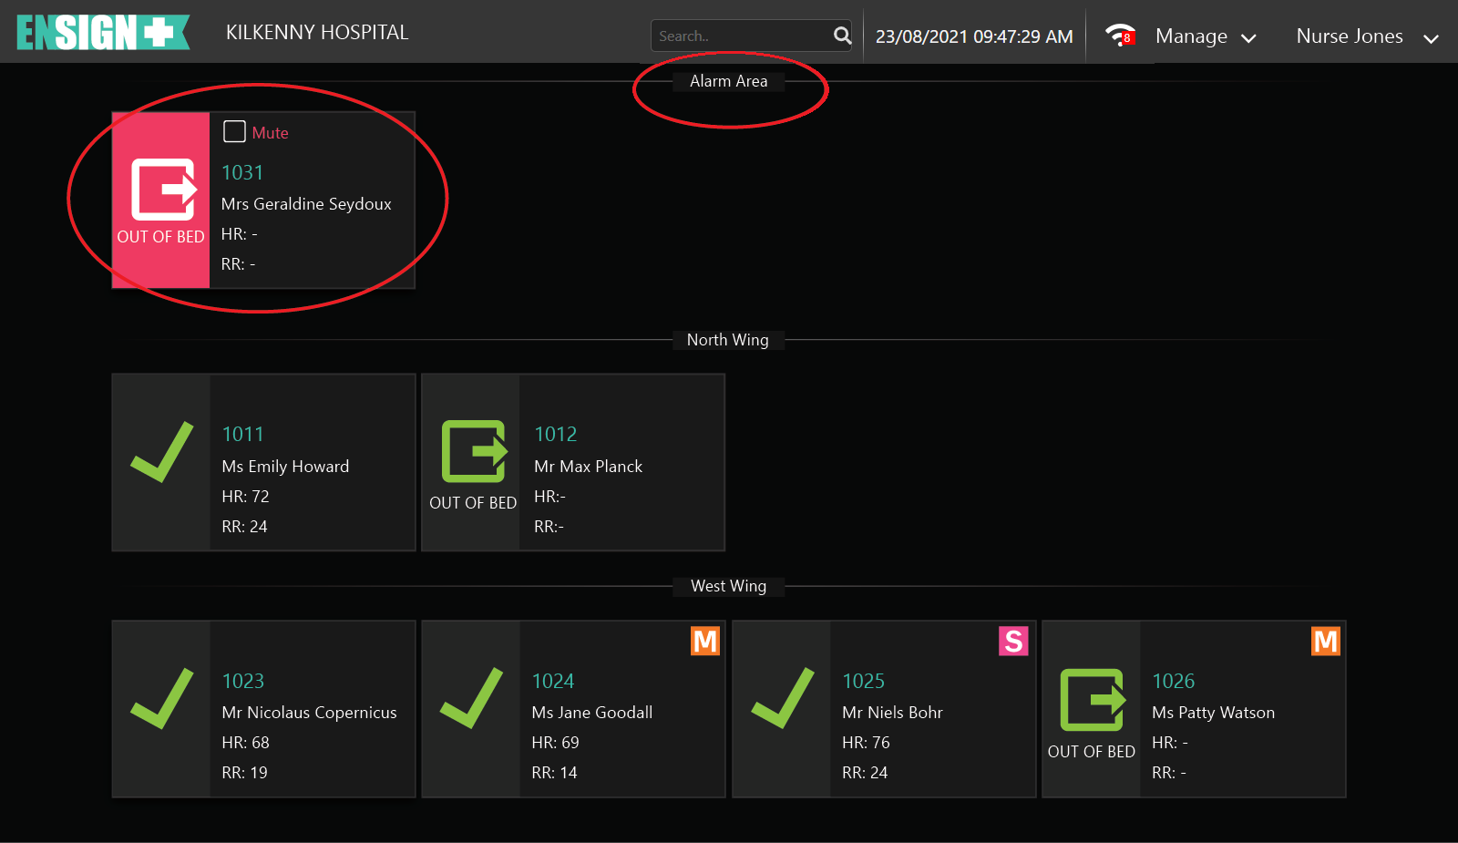The height and width of the screenshot is (843, 1458).
Task: Open bed number 1023 link
Action: pos(243,681)
